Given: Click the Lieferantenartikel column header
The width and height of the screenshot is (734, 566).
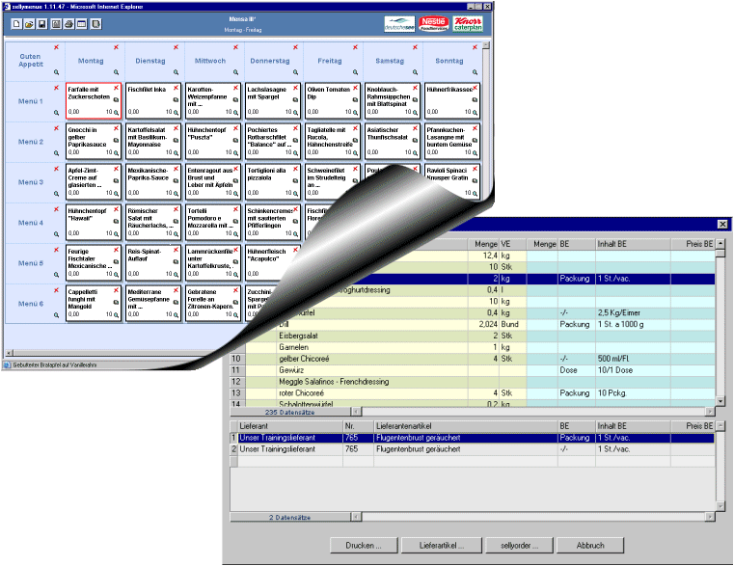Looking at the screenshot, I should click(x=466, y=426).
